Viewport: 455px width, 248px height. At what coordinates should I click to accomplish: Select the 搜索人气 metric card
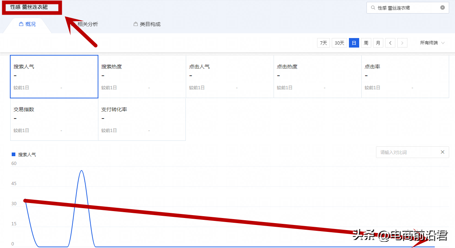pyautogui.click(x=54, y=77)
